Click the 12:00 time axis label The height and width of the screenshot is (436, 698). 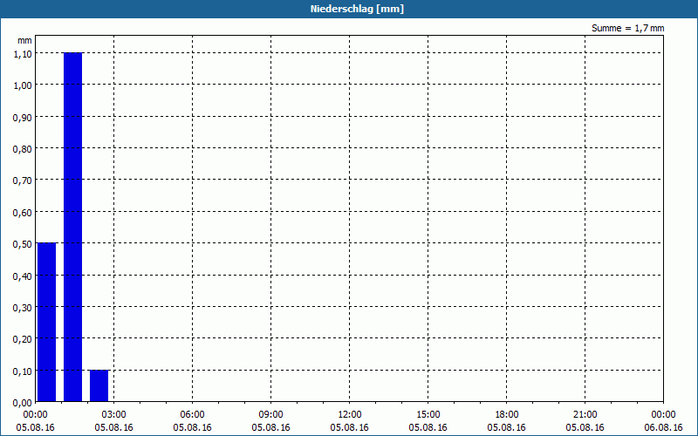[x=350, y=415]
